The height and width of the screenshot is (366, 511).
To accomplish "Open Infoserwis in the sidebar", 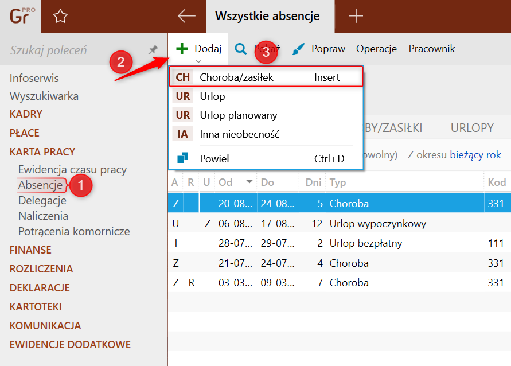I will [x=34, y=78].
